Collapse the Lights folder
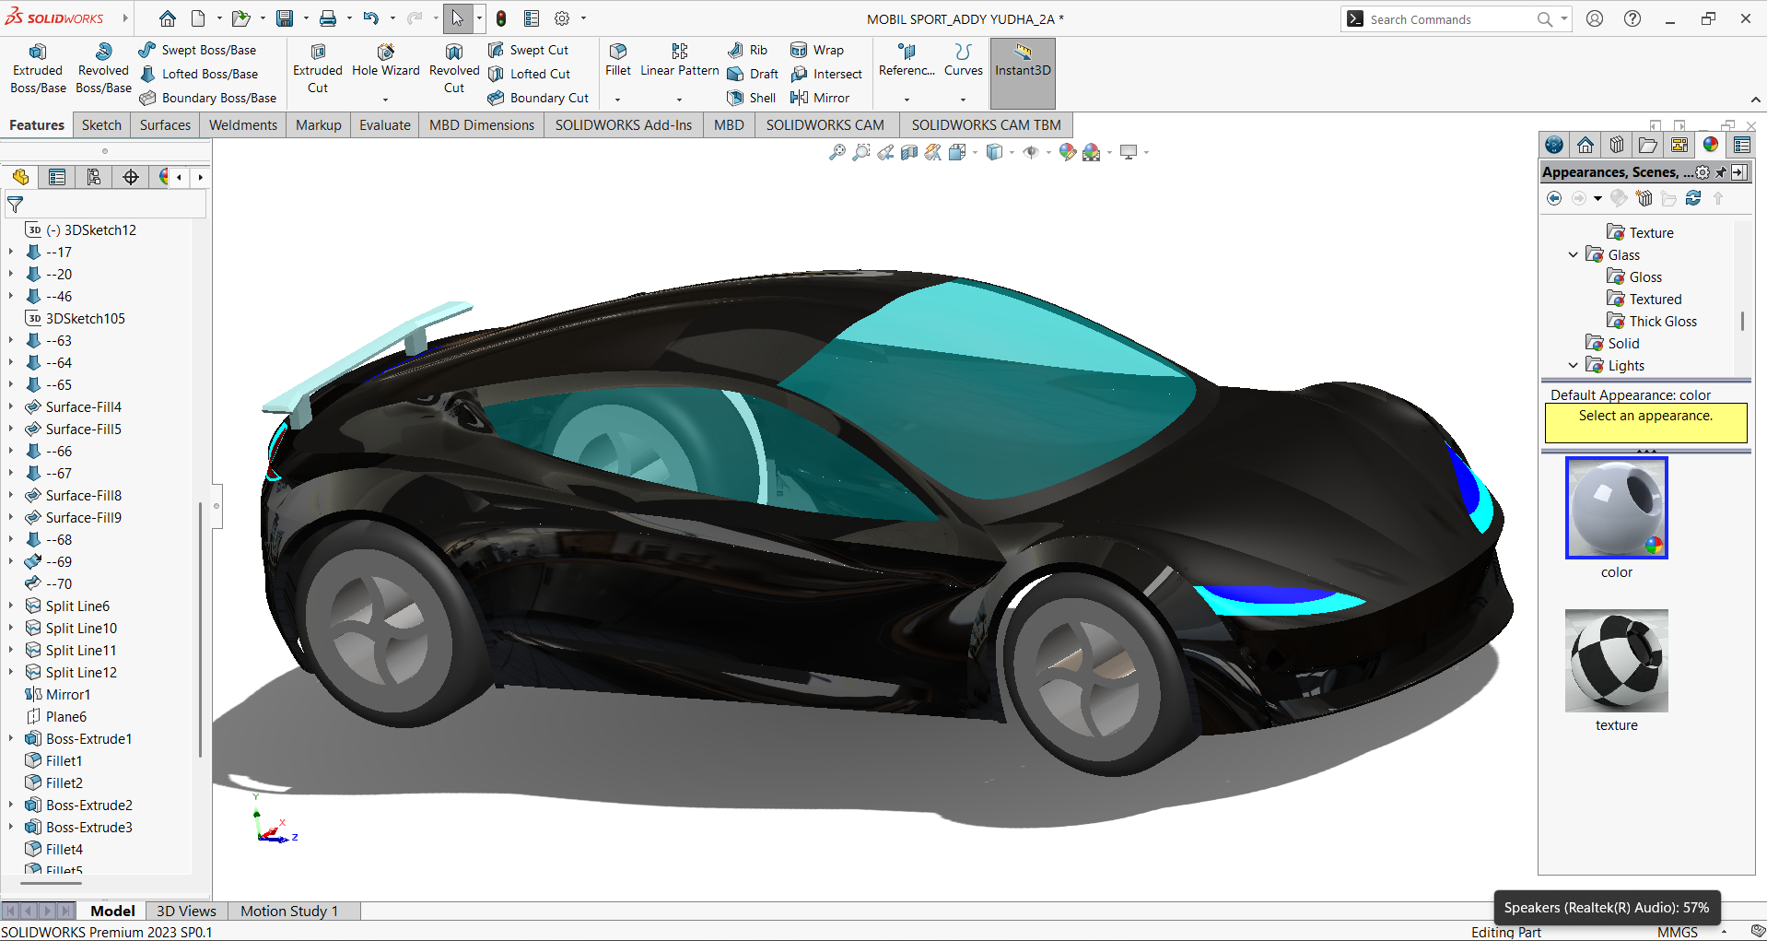The height and width of the screenshot is (941, 1767). [1574, 366]
